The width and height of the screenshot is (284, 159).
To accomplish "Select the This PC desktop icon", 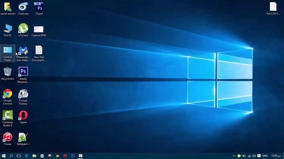I will point(8,30).
